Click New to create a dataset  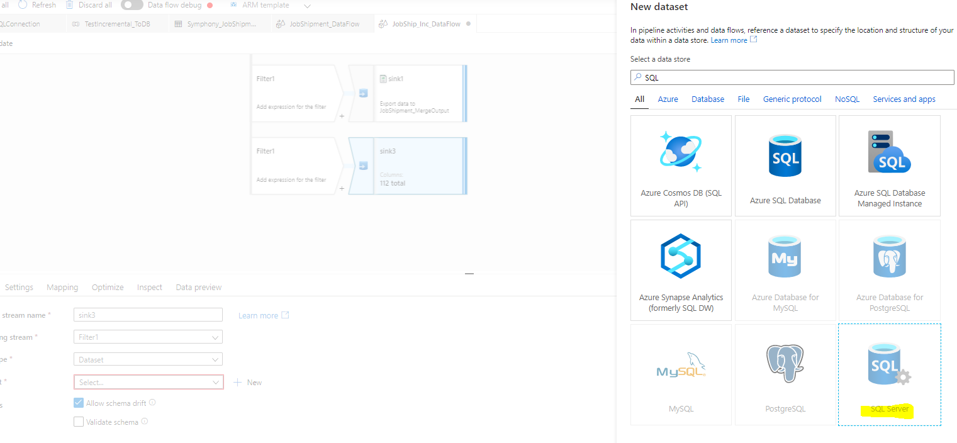(247, 382)
